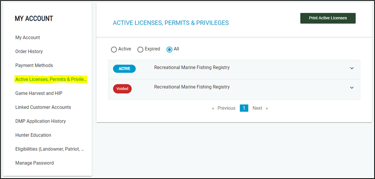Go to Payment Methods

coord(34,65)
